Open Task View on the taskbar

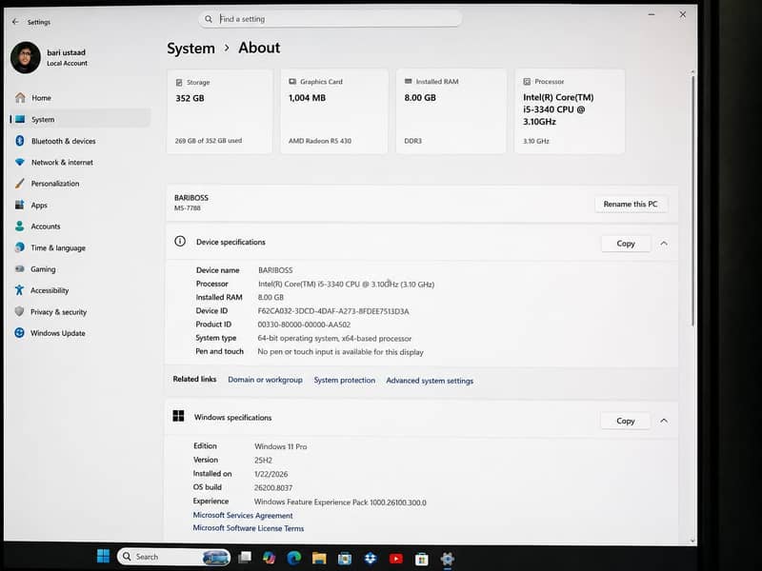click(x=245, y=558)
